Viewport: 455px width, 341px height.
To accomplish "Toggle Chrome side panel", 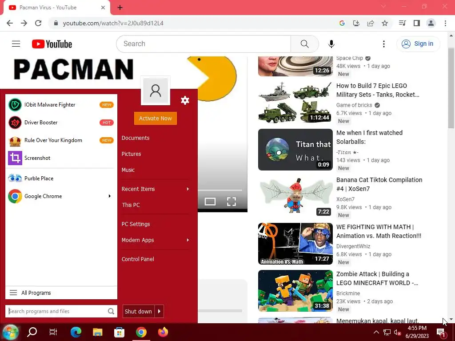I will [417, 23].
